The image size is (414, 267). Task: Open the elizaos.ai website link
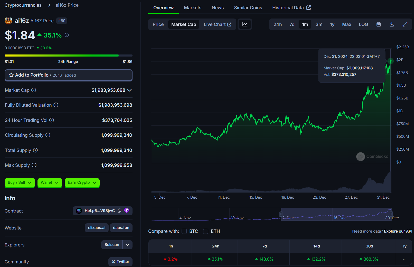point(97,228)
